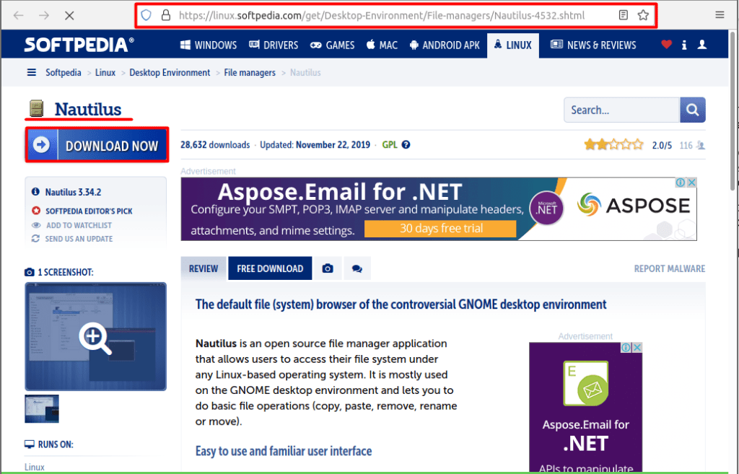This screenshot has width=739, height=474.
Task: Click the user votes icon beside 116
Action: 701,145
